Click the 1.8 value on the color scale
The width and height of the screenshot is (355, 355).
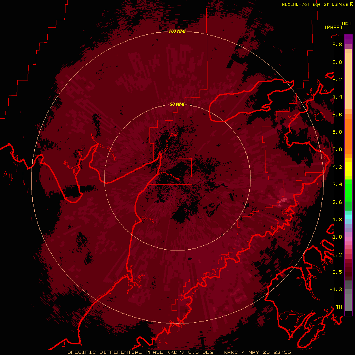[337, 219]
